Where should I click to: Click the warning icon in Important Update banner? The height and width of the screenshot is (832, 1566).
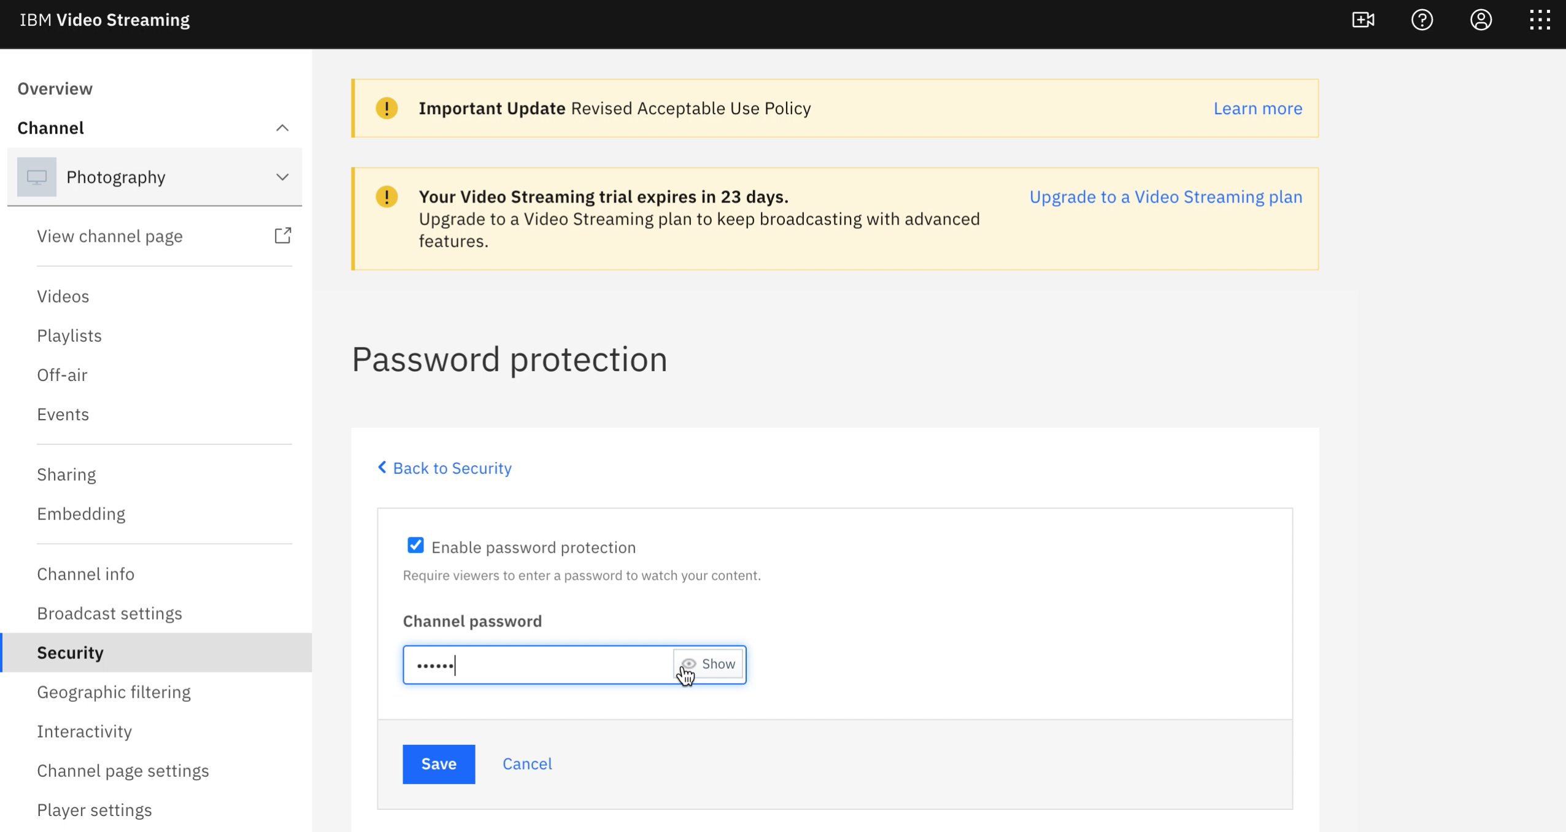387,109
